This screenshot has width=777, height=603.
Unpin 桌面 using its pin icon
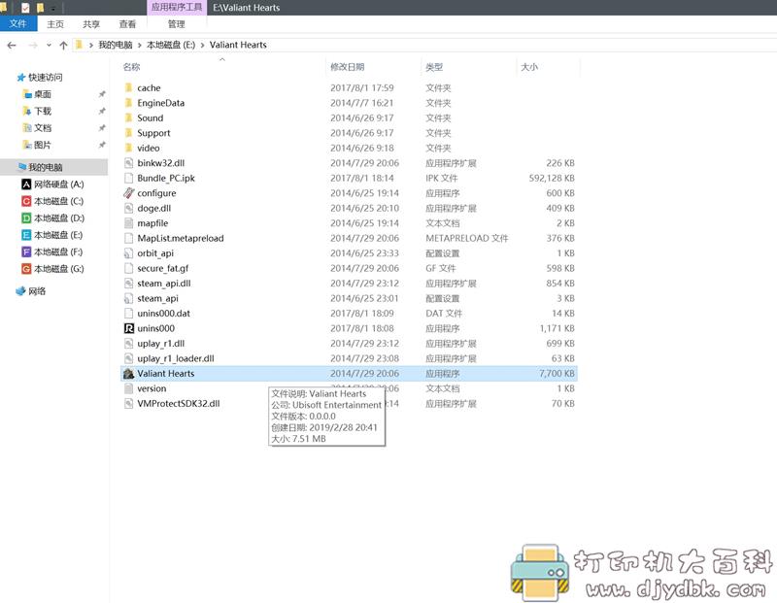click(102, 94)
